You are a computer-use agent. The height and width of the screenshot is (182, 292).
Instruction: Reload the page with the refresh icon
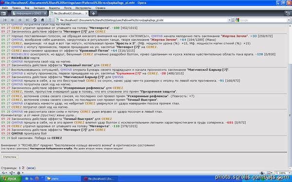(35, 20)
